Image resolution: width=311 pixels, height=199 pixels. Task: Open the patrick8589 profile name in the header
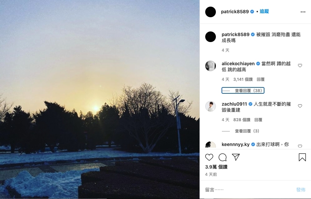point(235,12)
